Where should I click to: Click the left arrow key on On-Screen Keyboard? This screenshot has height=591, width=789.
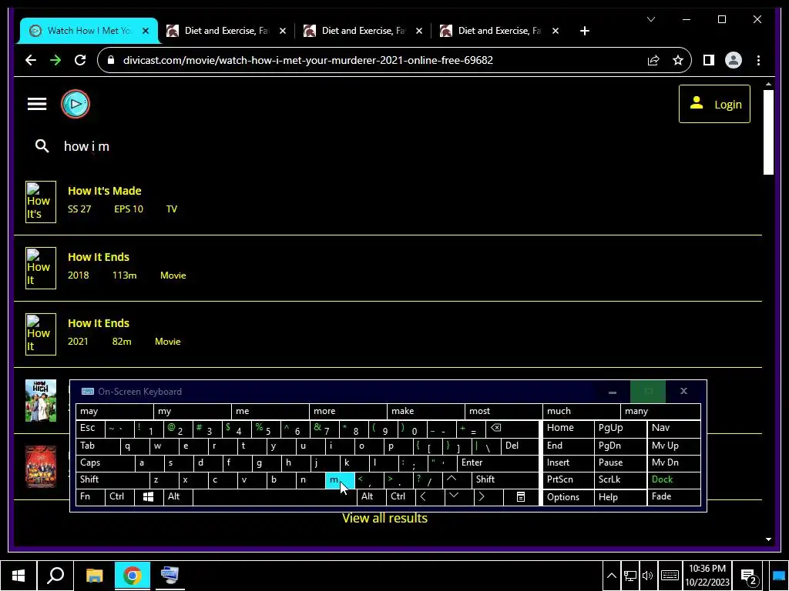click(x=423, y=496)
